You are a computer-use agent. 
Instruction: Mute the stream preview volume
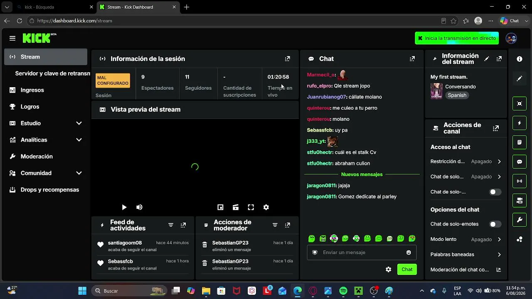tap(139, 207)
